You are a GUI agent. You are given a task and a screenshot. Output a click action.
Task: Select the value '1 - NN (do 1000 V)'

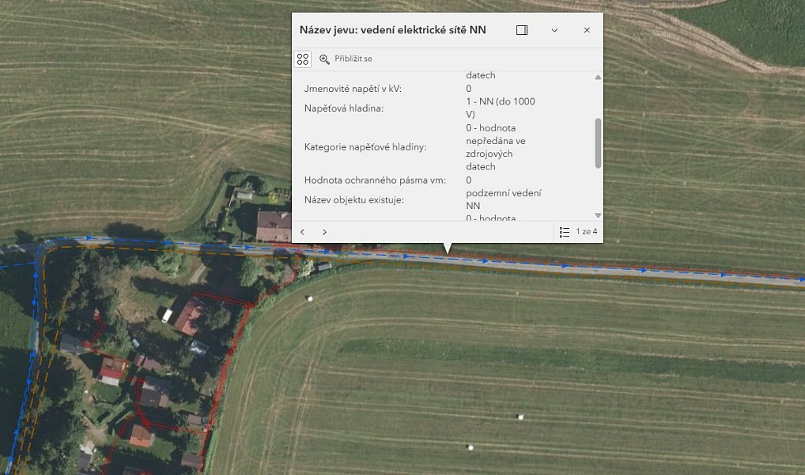coord(501,108)
